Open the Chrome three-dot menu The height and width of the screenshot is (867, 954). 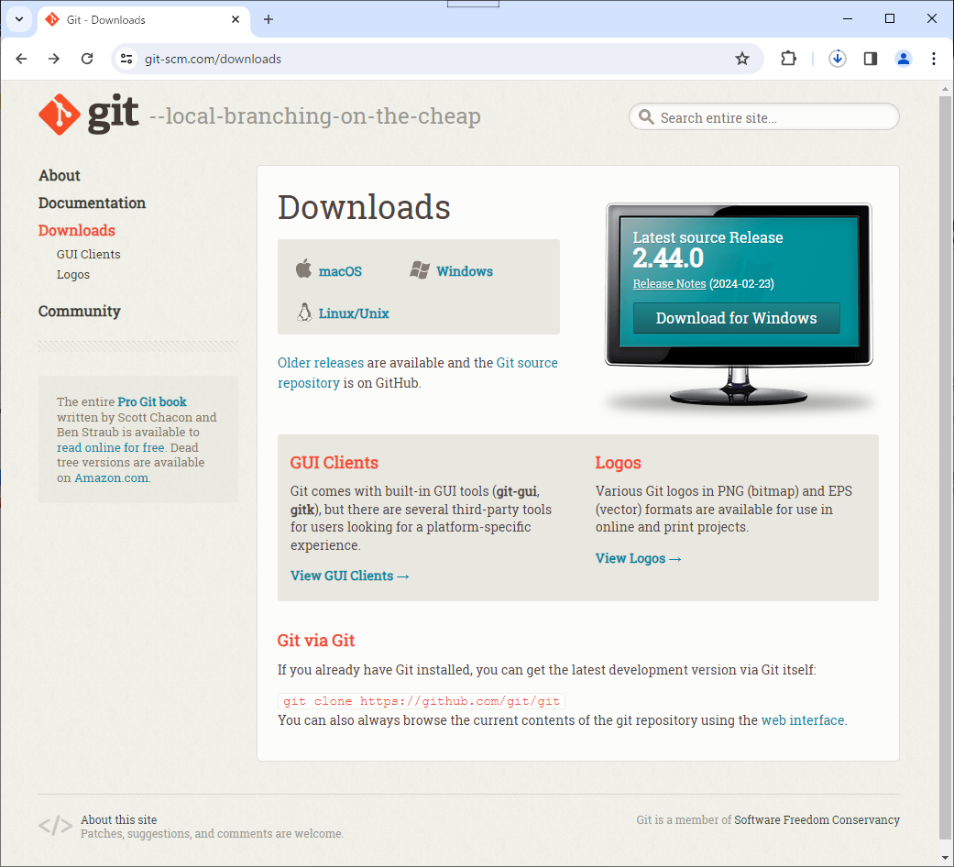coord(934,58)
